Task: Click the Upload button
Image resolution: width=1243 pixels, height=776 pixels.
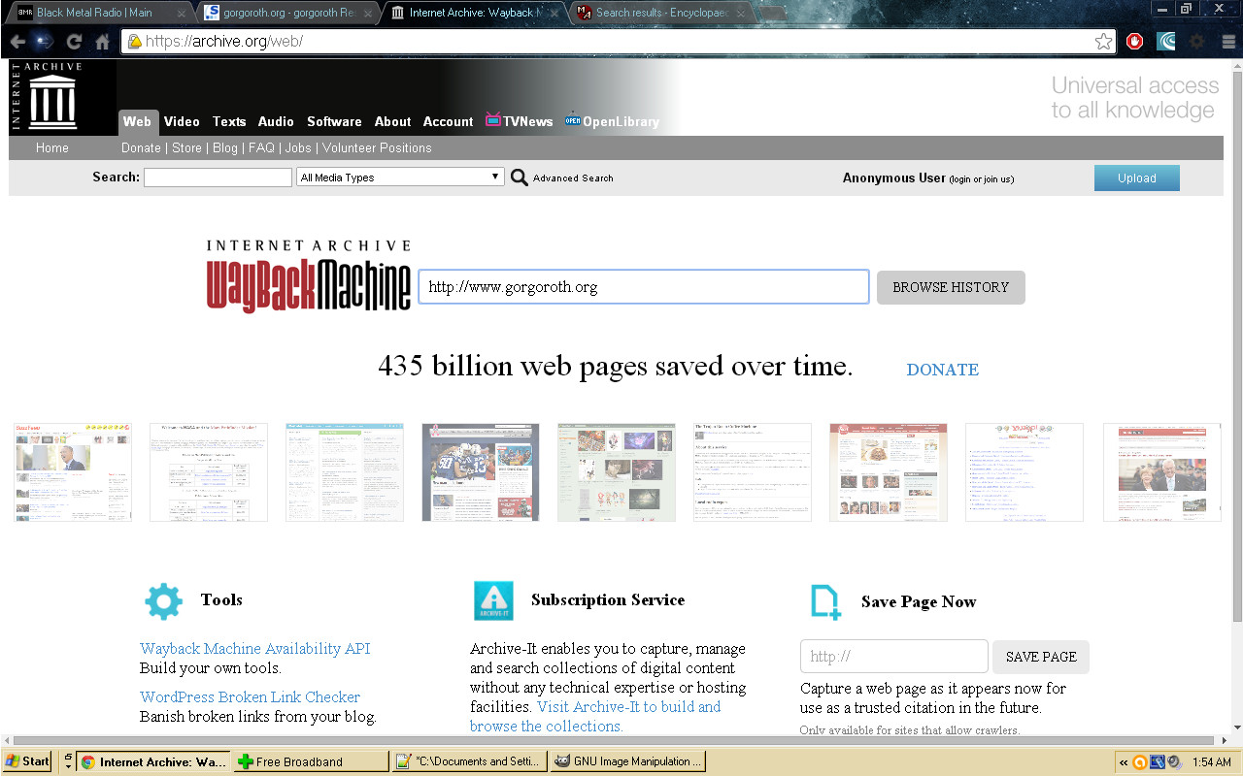Action: [1136, 178]
